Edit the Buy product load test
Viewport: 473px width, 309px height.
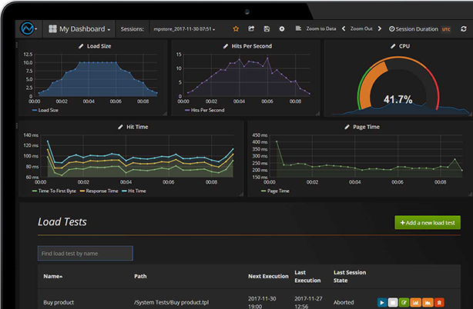[404, 302]
